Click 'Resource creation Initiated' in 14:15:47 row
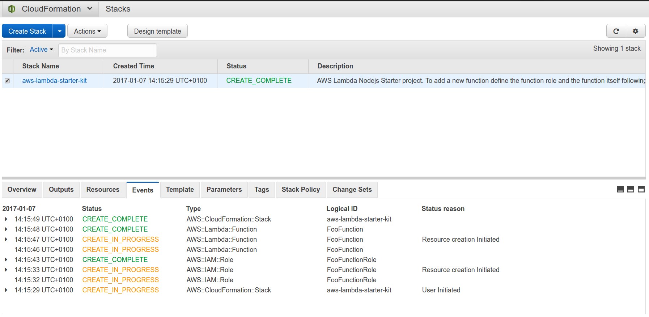The width and height of the screenshot is (649, 317). pos(461,240)
